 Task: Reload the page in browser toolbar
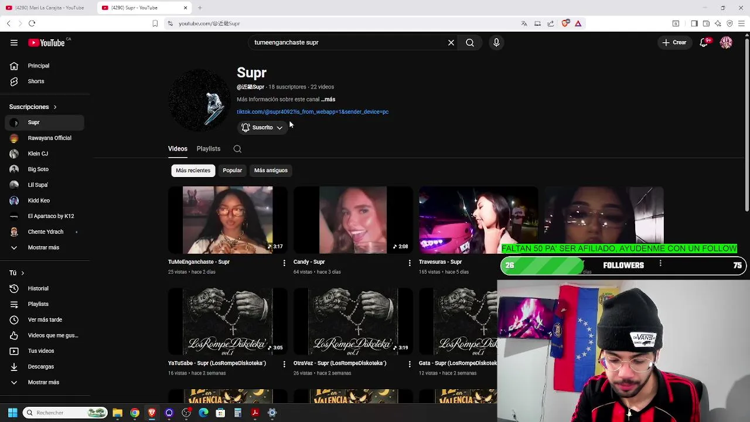coord(32,23)
